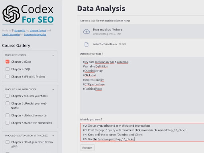Image resolution: width=204 pixels, height=153 pixels.
Task: Open the Vincent Terrasi link
Action: point(38,31)
